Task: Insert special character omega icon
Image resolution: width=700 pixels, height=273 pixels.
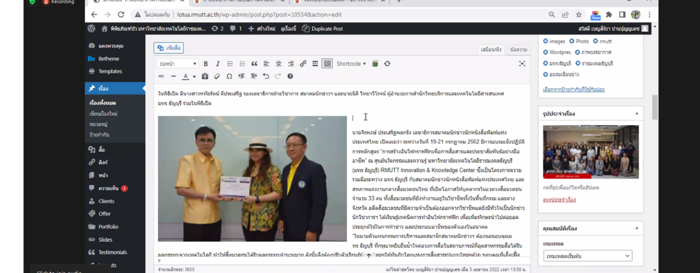Action: tap(229, 76)
